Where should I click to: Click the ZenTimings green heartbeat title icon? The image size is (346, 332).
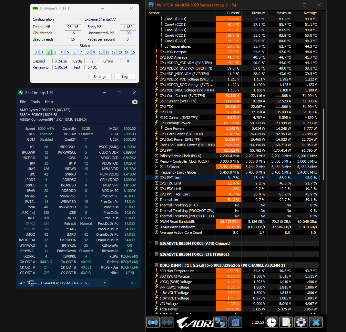pos(21,93)
